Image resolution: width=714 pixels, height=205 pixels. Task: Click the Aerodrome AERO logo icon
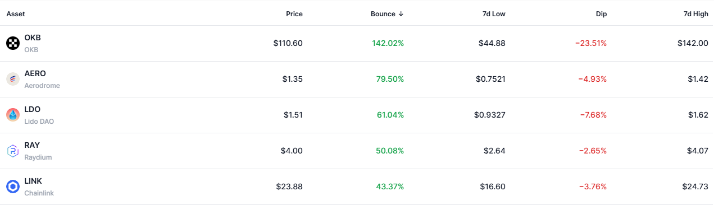pyautogui.click(x=13, y=79)
